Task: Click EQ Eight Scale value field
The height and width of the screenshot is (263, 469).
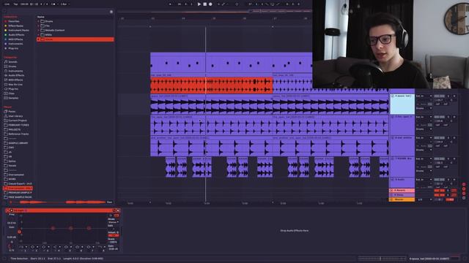Action: (114, 242)
